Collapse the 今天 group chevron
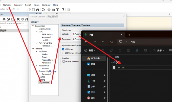 pyautogui.click(x=112, y=63)
